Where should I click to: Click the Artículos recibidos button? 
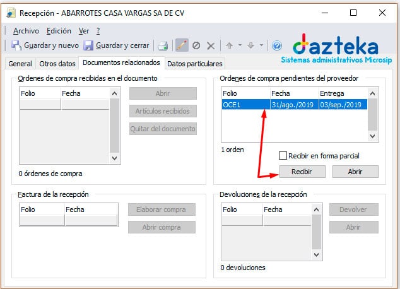pos(163,111)
